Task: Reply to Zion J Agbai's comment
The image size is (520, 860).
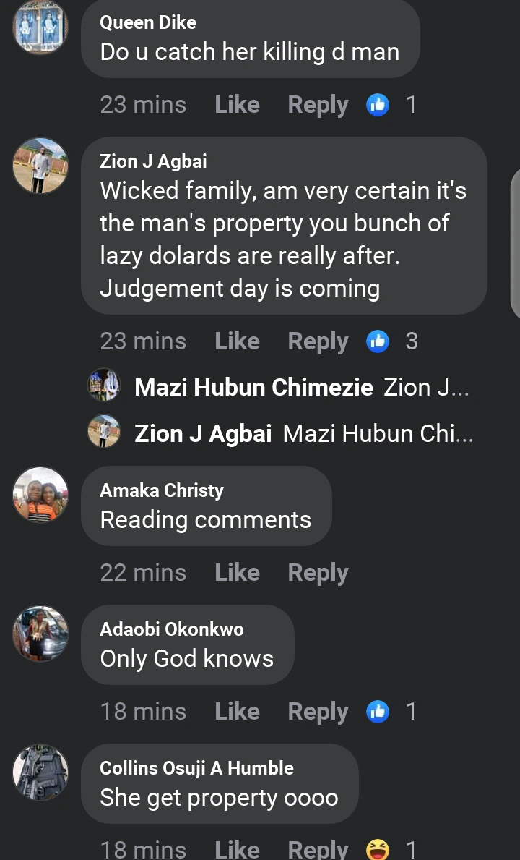Action: pos(318,341)
